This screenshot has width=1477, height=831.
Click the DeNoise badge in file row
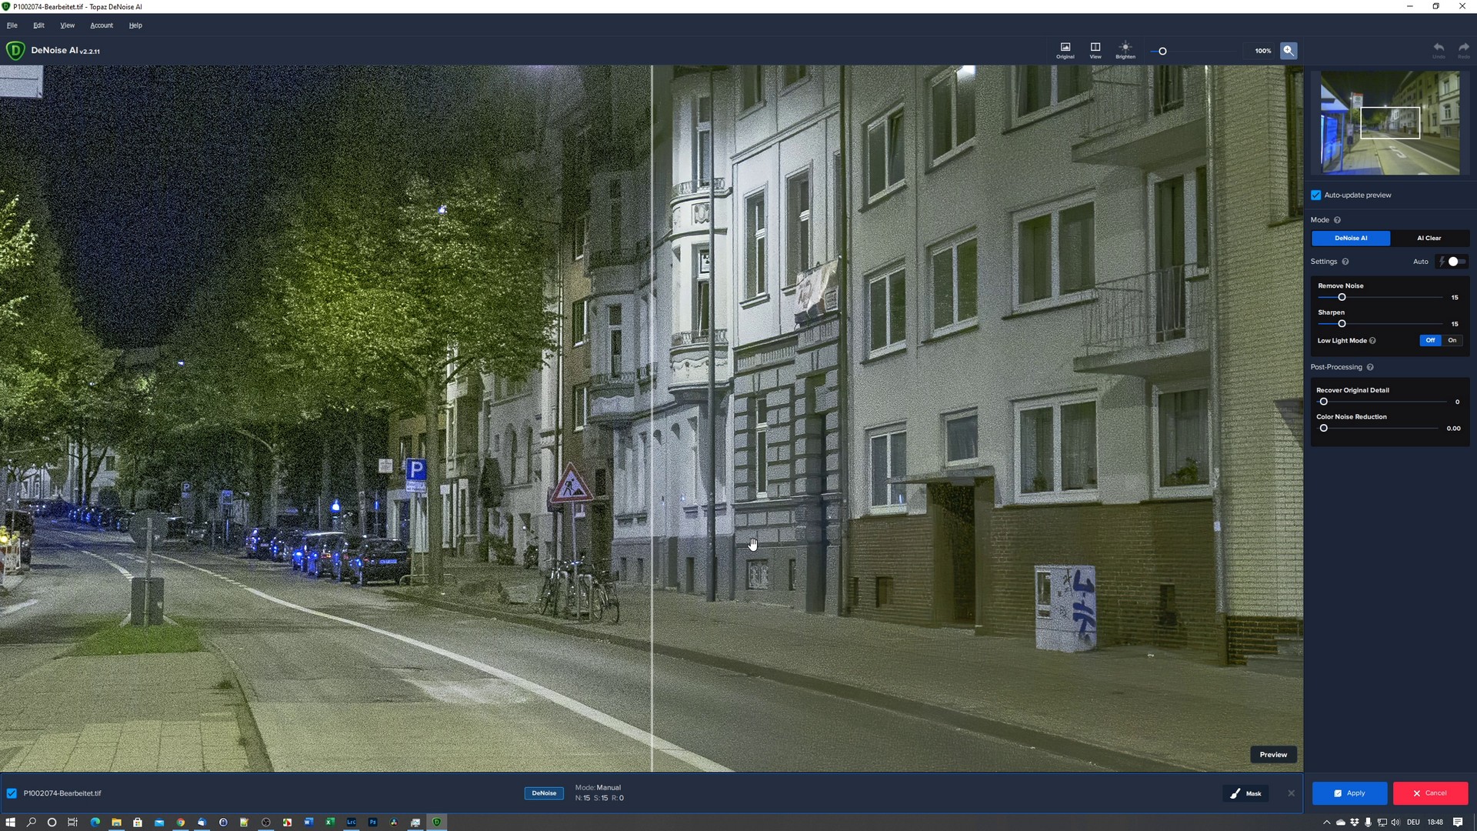[544, 793]
